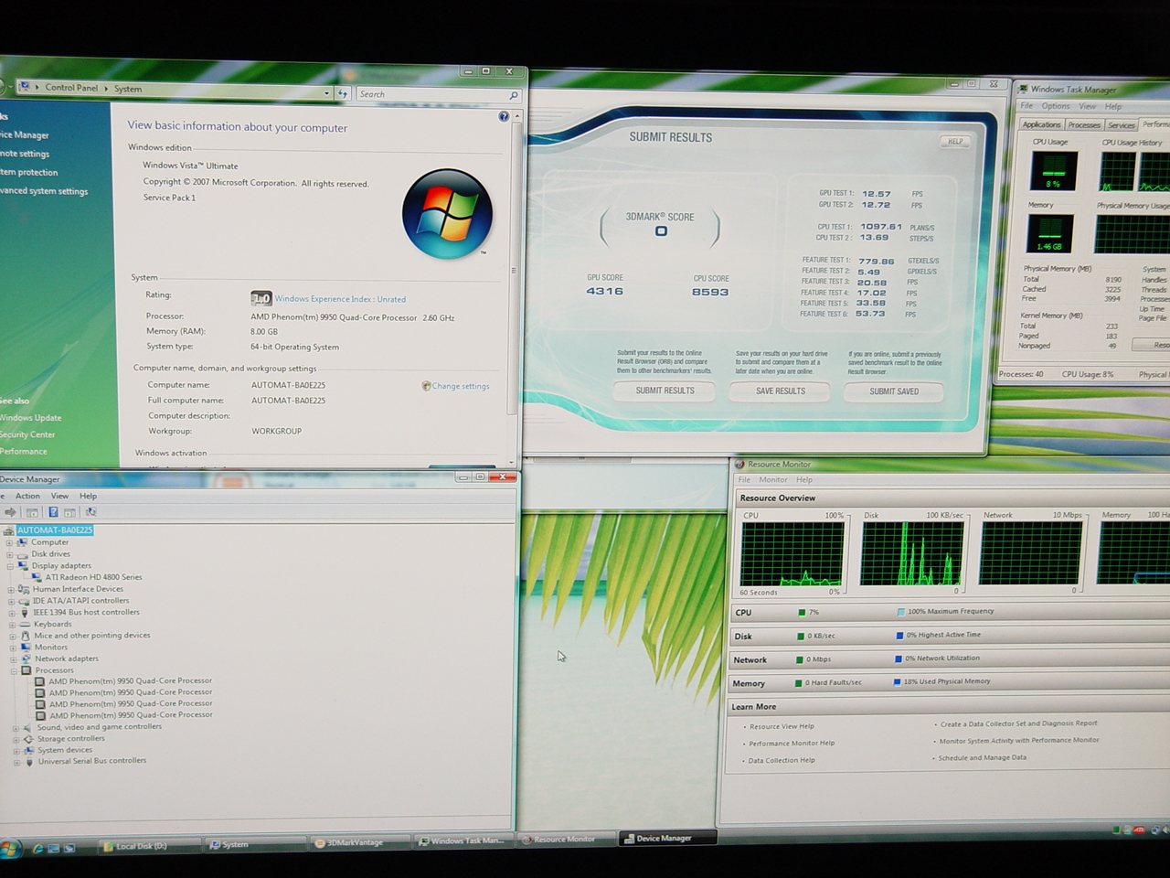Viewport: 1170px width, 878px height.
Task: Click the show/hide console tree toolbar icon
Action: tap(32, 512)
